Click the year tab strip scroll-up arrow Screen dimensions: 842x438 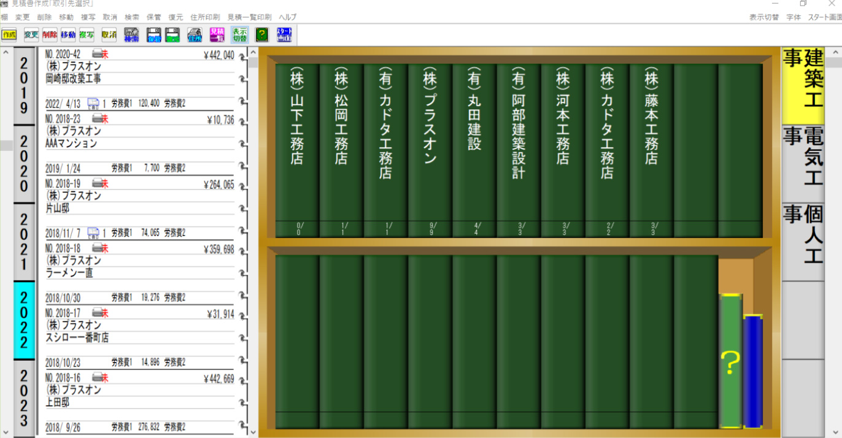tap(6, 53)
